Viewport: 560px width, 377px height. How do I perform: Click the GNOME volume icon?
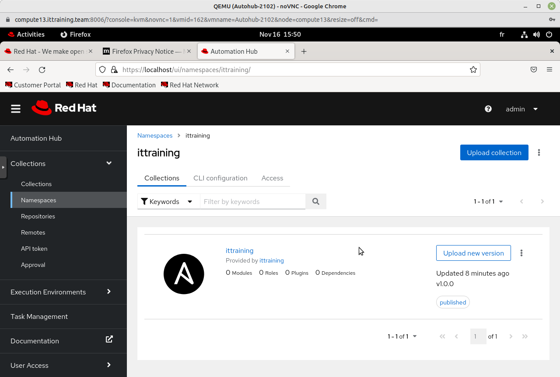pyautogui.click(x=536, y=35)
